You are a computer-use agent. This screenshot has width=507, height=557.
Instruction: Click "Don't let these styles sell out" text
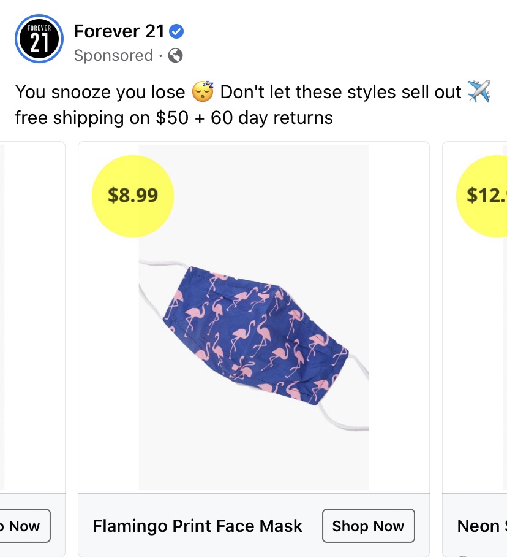[340, 92]
